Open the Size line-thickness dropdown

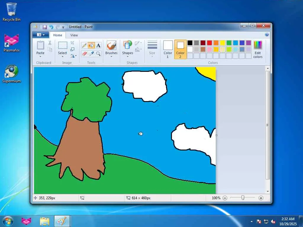click(152, 49)
